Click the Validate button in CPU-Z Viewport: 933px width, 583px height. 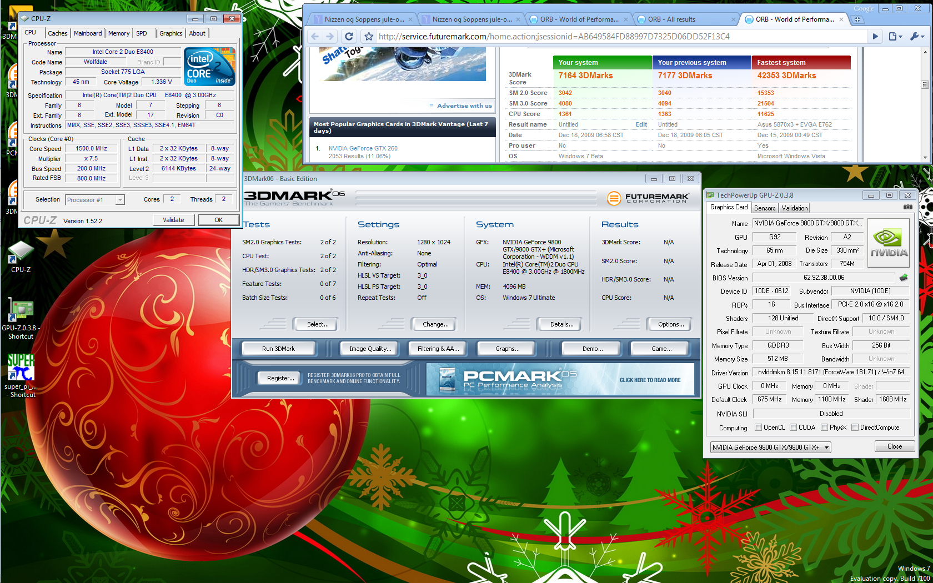pos(173,220)
